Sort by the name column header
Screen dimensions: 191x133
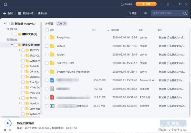click(52, 30)
